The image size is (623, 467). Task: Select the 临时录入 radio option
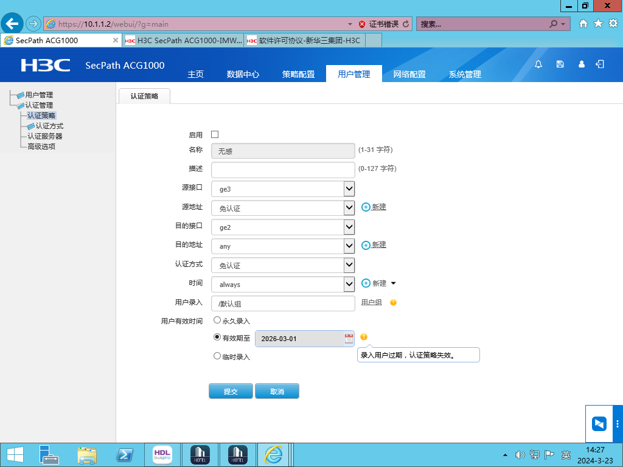coord(217,356)
